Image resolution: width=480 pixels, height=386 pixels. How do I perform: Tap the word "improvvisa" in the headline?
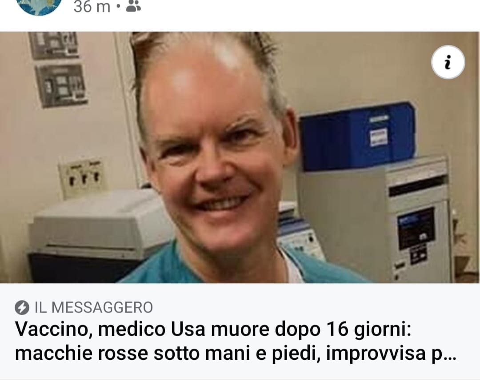(376, 354)
